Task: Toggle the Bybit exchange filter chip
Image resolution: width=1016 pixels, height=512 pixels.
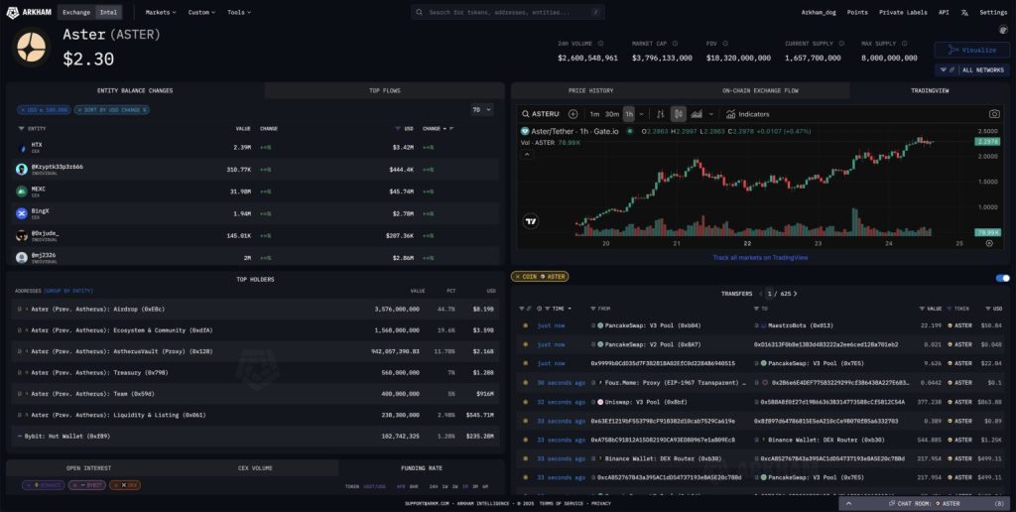Action: [87, 485]
